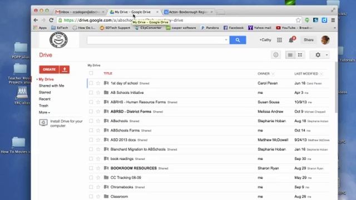Open account profile picture
The image size is (356, 200).
point(325,40)
